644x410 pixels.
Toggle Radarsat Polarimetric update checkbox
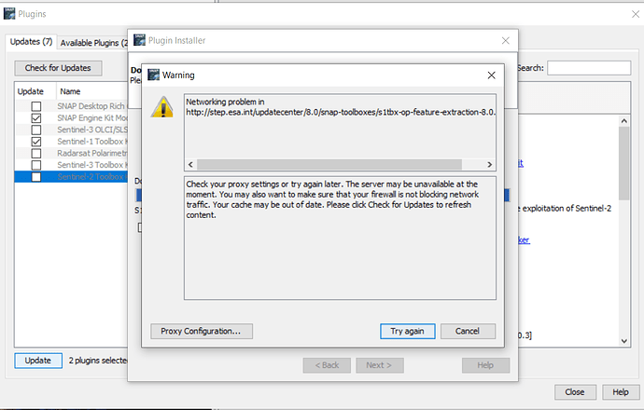tap(36, 154)
